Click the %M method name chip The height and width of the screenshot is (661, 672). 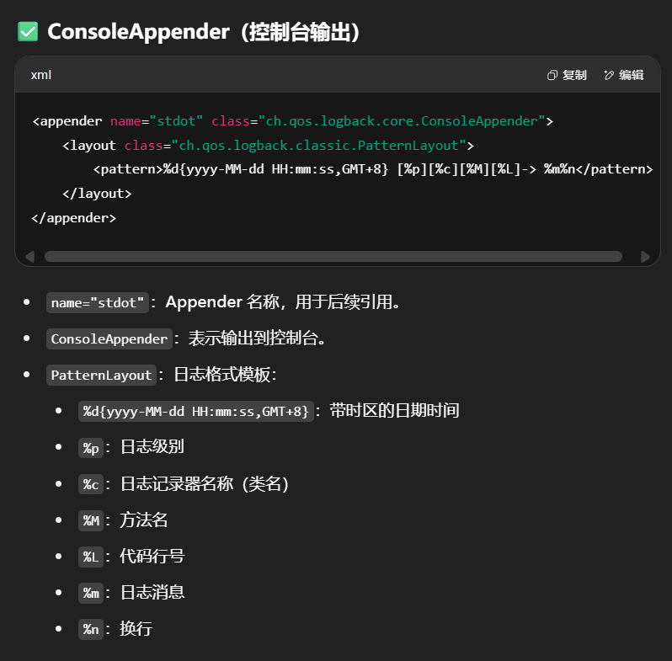point(90,520)
